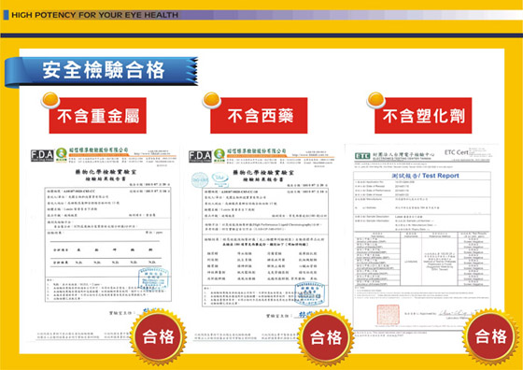Click the 合格 seal on heavy metal report
The width and height of the screenshot is (523, 370).
point(159,336)
